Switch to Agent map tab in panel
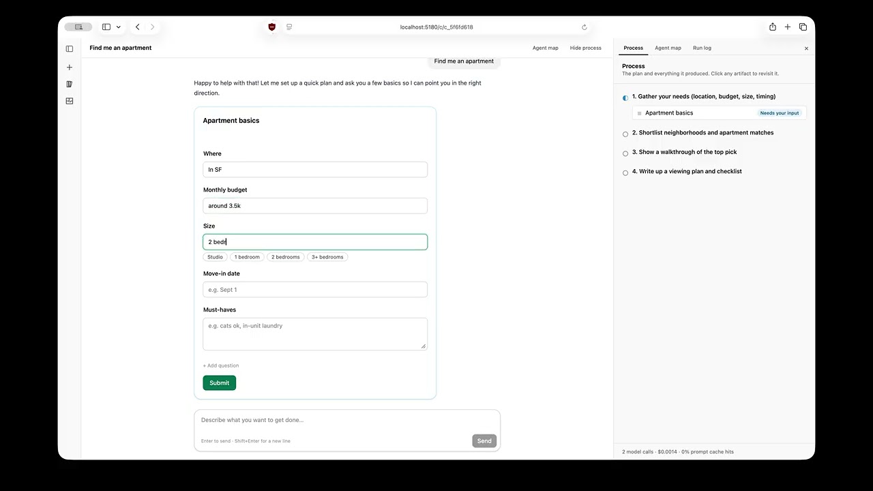873x491 pixels. [668, 48]
